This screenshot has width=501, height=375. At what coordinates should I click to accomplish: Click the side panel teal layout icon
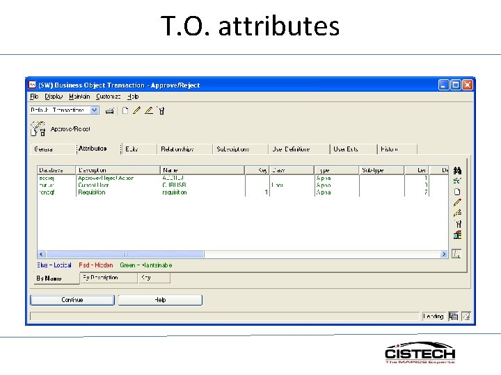pos(457,235)
